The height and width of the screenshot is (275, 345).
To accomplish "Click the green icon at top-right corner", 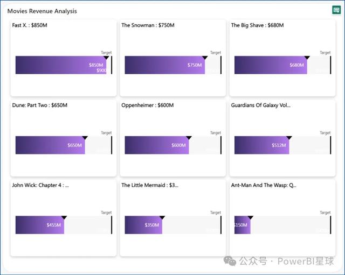I will click(336, 10).
